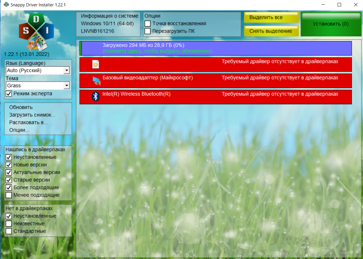Click the green Установить (0) button
Screen dimensions: 363x259
pyautogui.click(x=331, y=24)
